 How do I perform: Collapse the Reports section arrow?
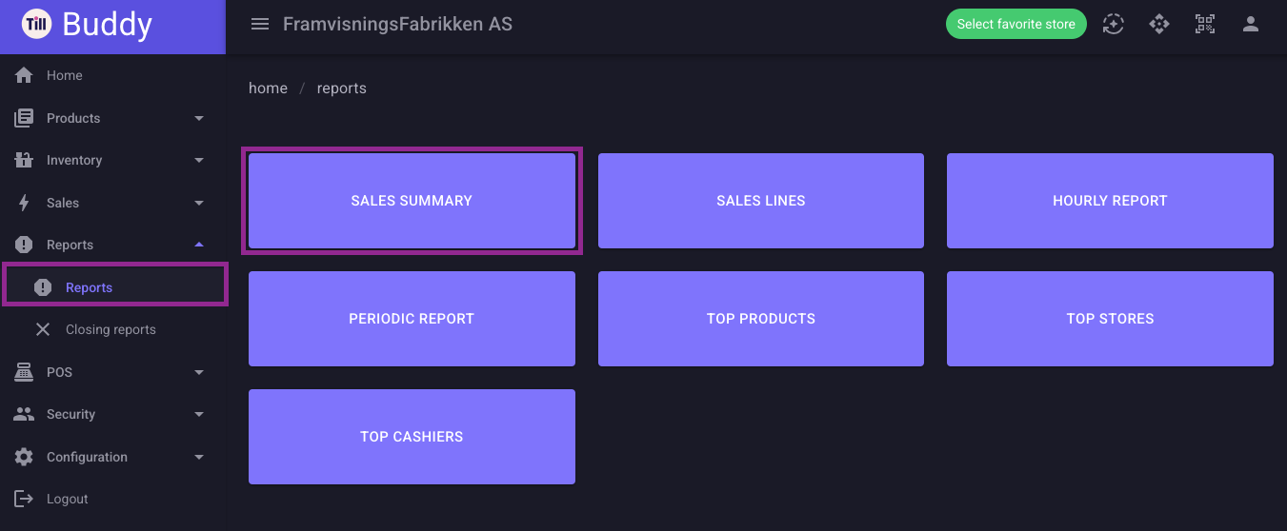tap(199, 245)
